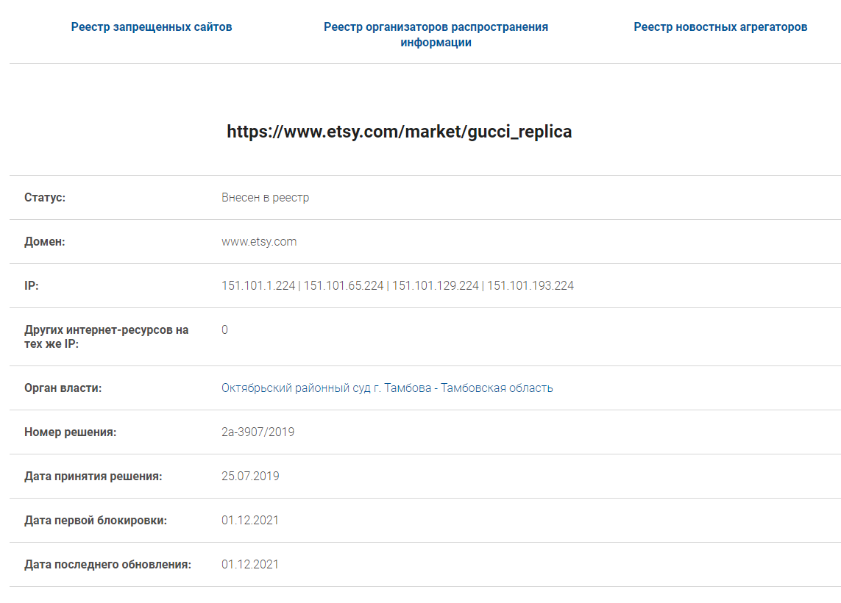841x603 pixels.
Task: Select the decision number 2а-3907/2019
Action: [258, 432]
